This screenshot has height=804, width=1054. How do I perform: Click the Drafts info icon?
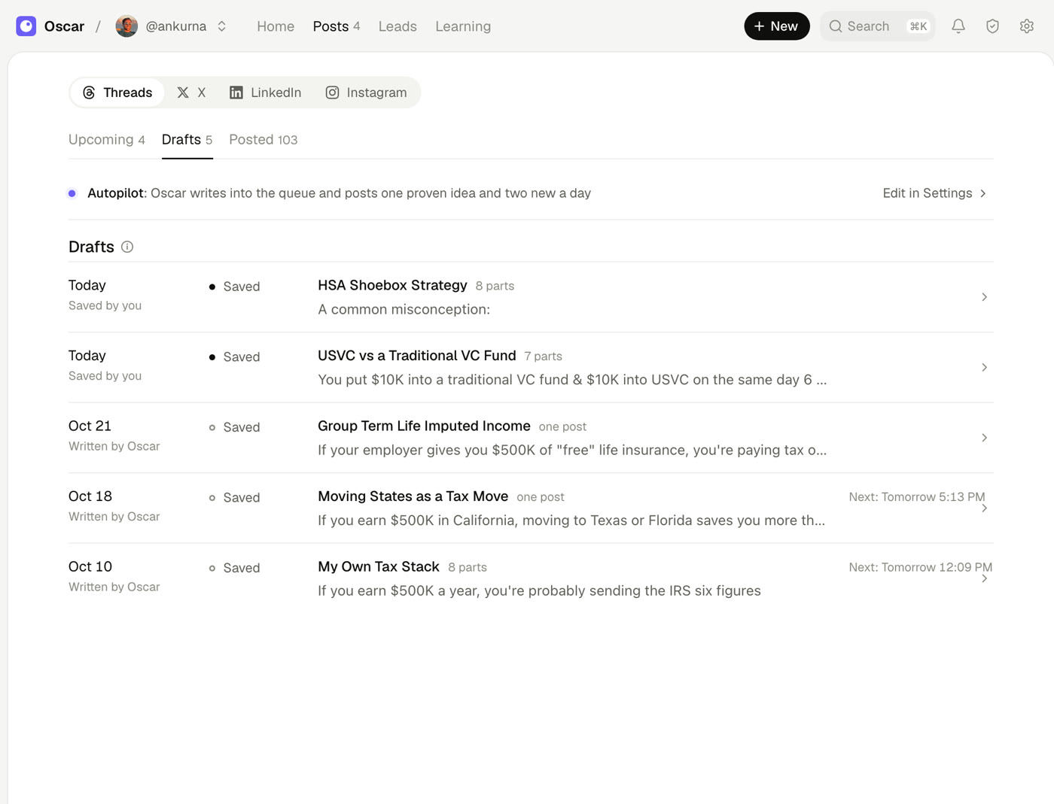coord(127,247)
